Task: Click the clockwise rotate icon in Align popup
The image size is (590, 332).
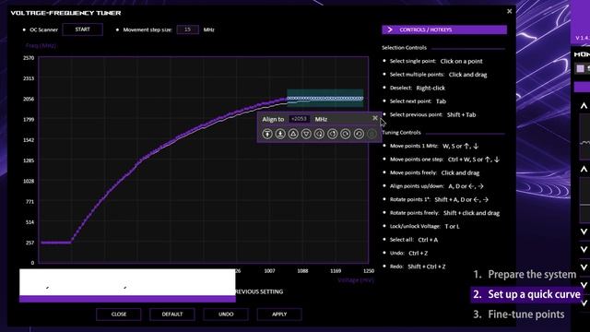Action: coord(346,134)
